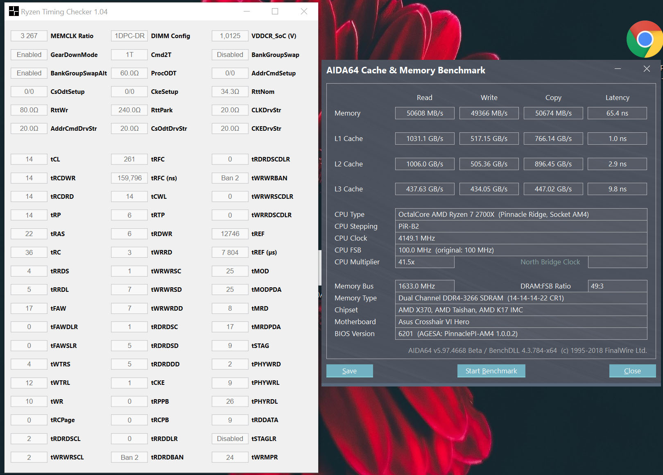This screenshot has height=475, width=663.
Task: Click the Close button in AIDA64
Action: (x=633, y=371)
